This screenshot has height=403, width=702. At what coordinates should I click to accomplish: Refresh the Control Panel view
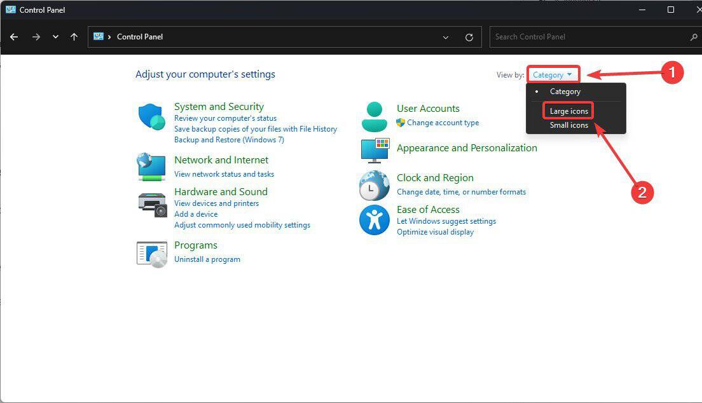pyautogui.click(x=469, y=37)
